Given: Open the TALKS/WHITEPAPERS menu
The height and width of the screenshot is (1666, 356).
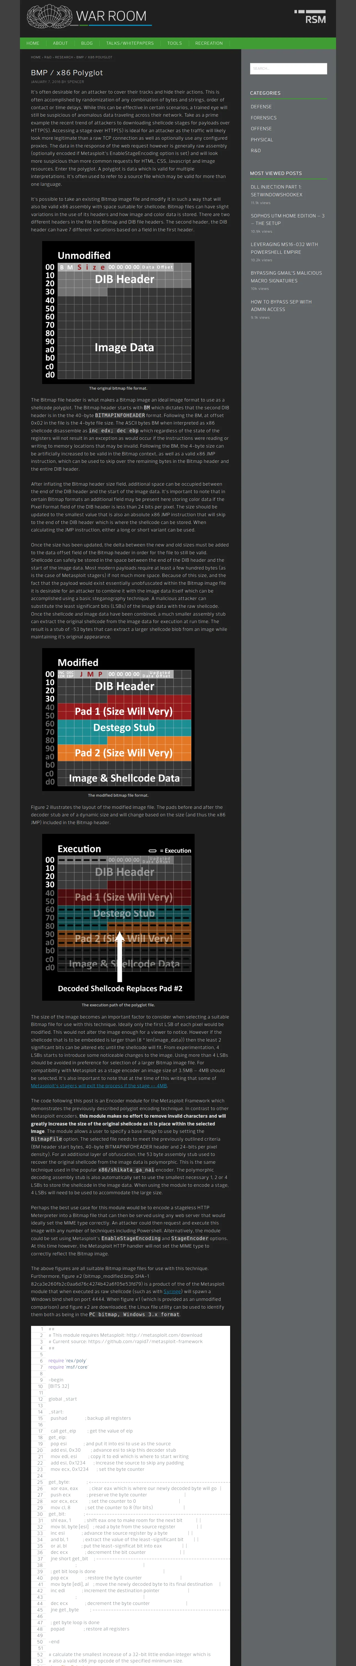Looking at the screenshot, I should [x=130, y=43].
